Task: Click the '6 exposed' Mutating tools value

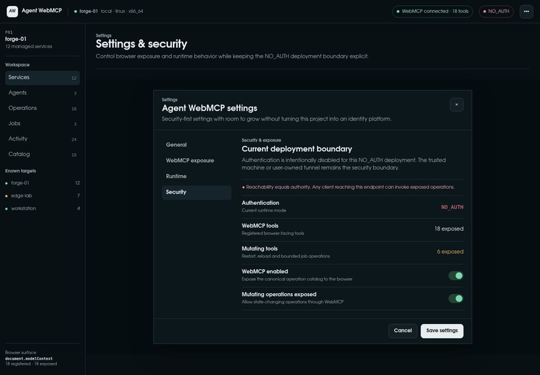Action: tap(450, 252)
